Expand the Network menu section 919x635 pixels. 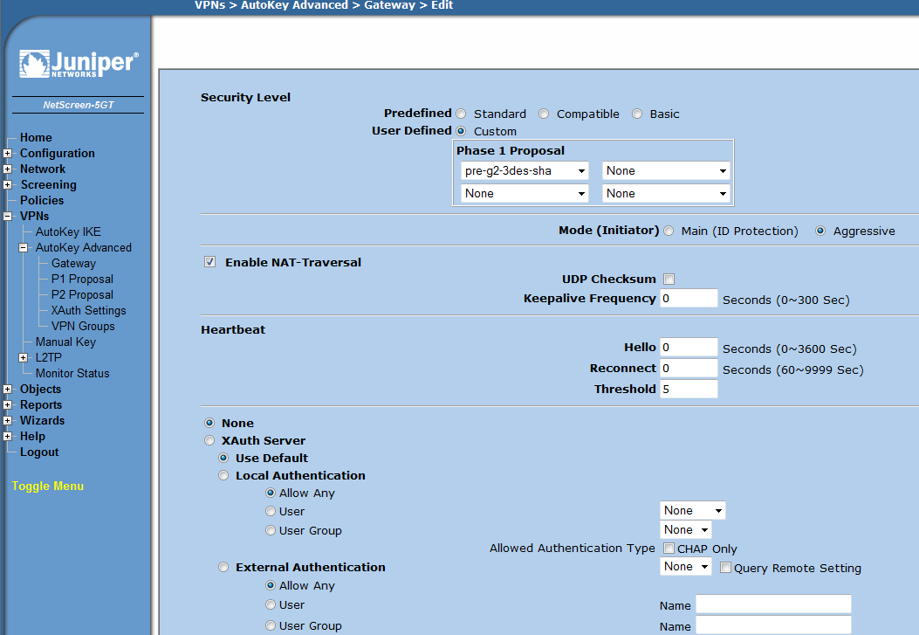(8, 169)
